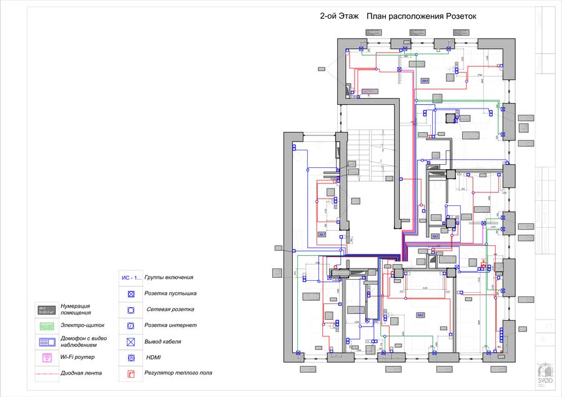Click the ИС - 1... group legend cell
The height and width of the screenshot is (397, 562).
[x=131, y=277]
